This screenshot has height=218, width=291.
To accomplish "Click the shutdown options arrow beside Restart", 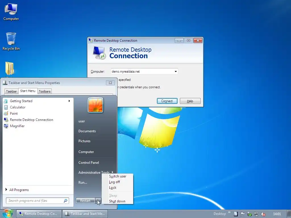I will pyautogui.click(x=99, y=201).
